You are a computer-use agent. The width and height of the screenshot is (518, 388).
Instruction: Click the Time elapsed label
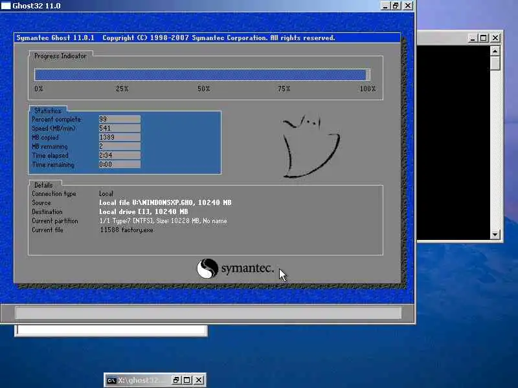click(50, 155)
